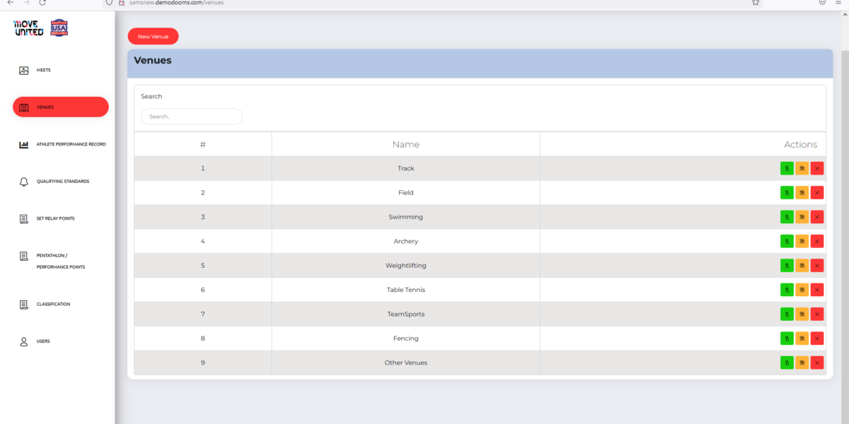
Task: Click green action icon for Other Venues
Action: pyautogui.click(x=787, y=363)
